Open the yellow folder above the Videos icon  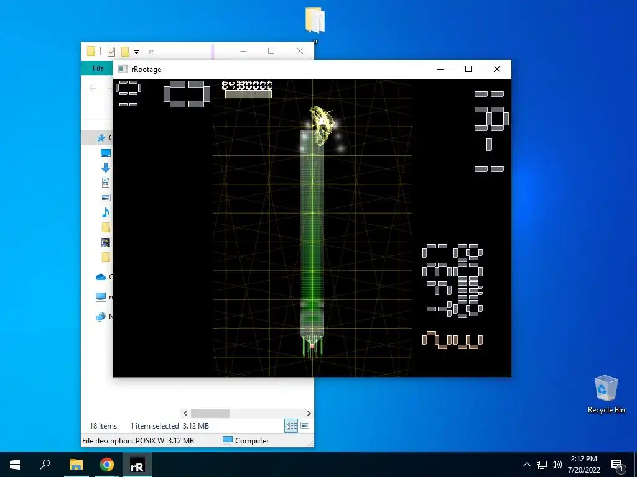(x=106, y=227)
